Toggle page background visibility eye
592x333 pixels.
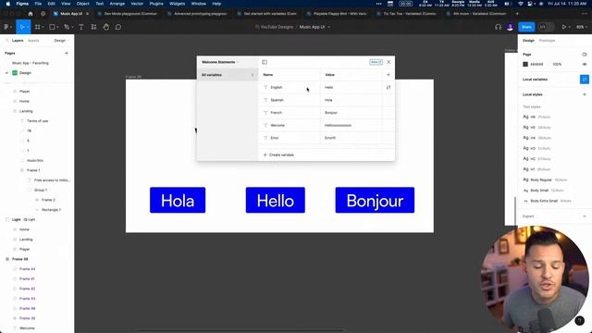coord(585,64)
